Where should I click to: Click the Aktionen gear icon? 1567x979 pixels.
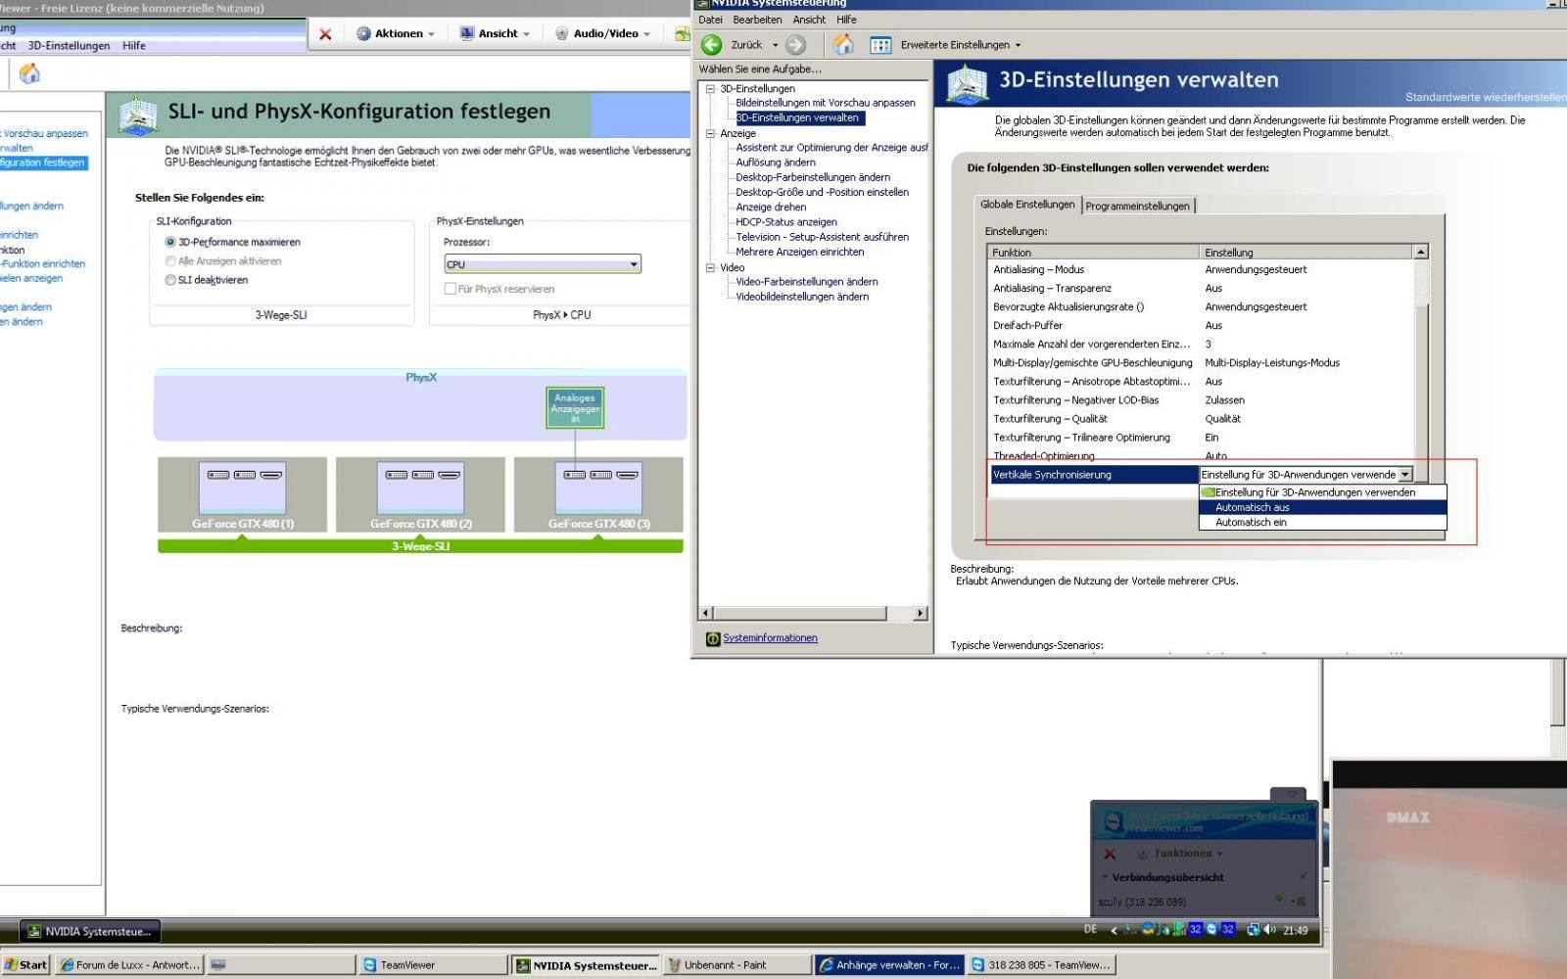[x=363, y=33]
